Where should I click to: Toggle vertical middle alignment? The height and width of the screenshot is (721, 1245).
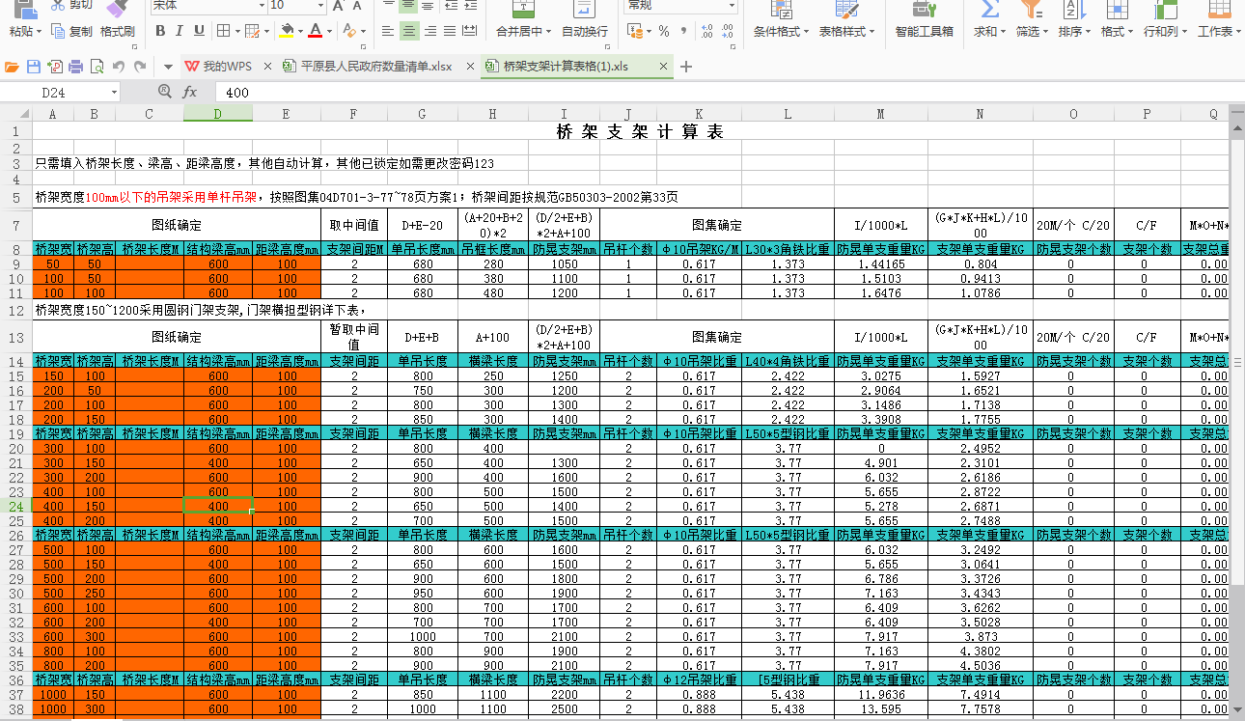(x=409, y=6)
